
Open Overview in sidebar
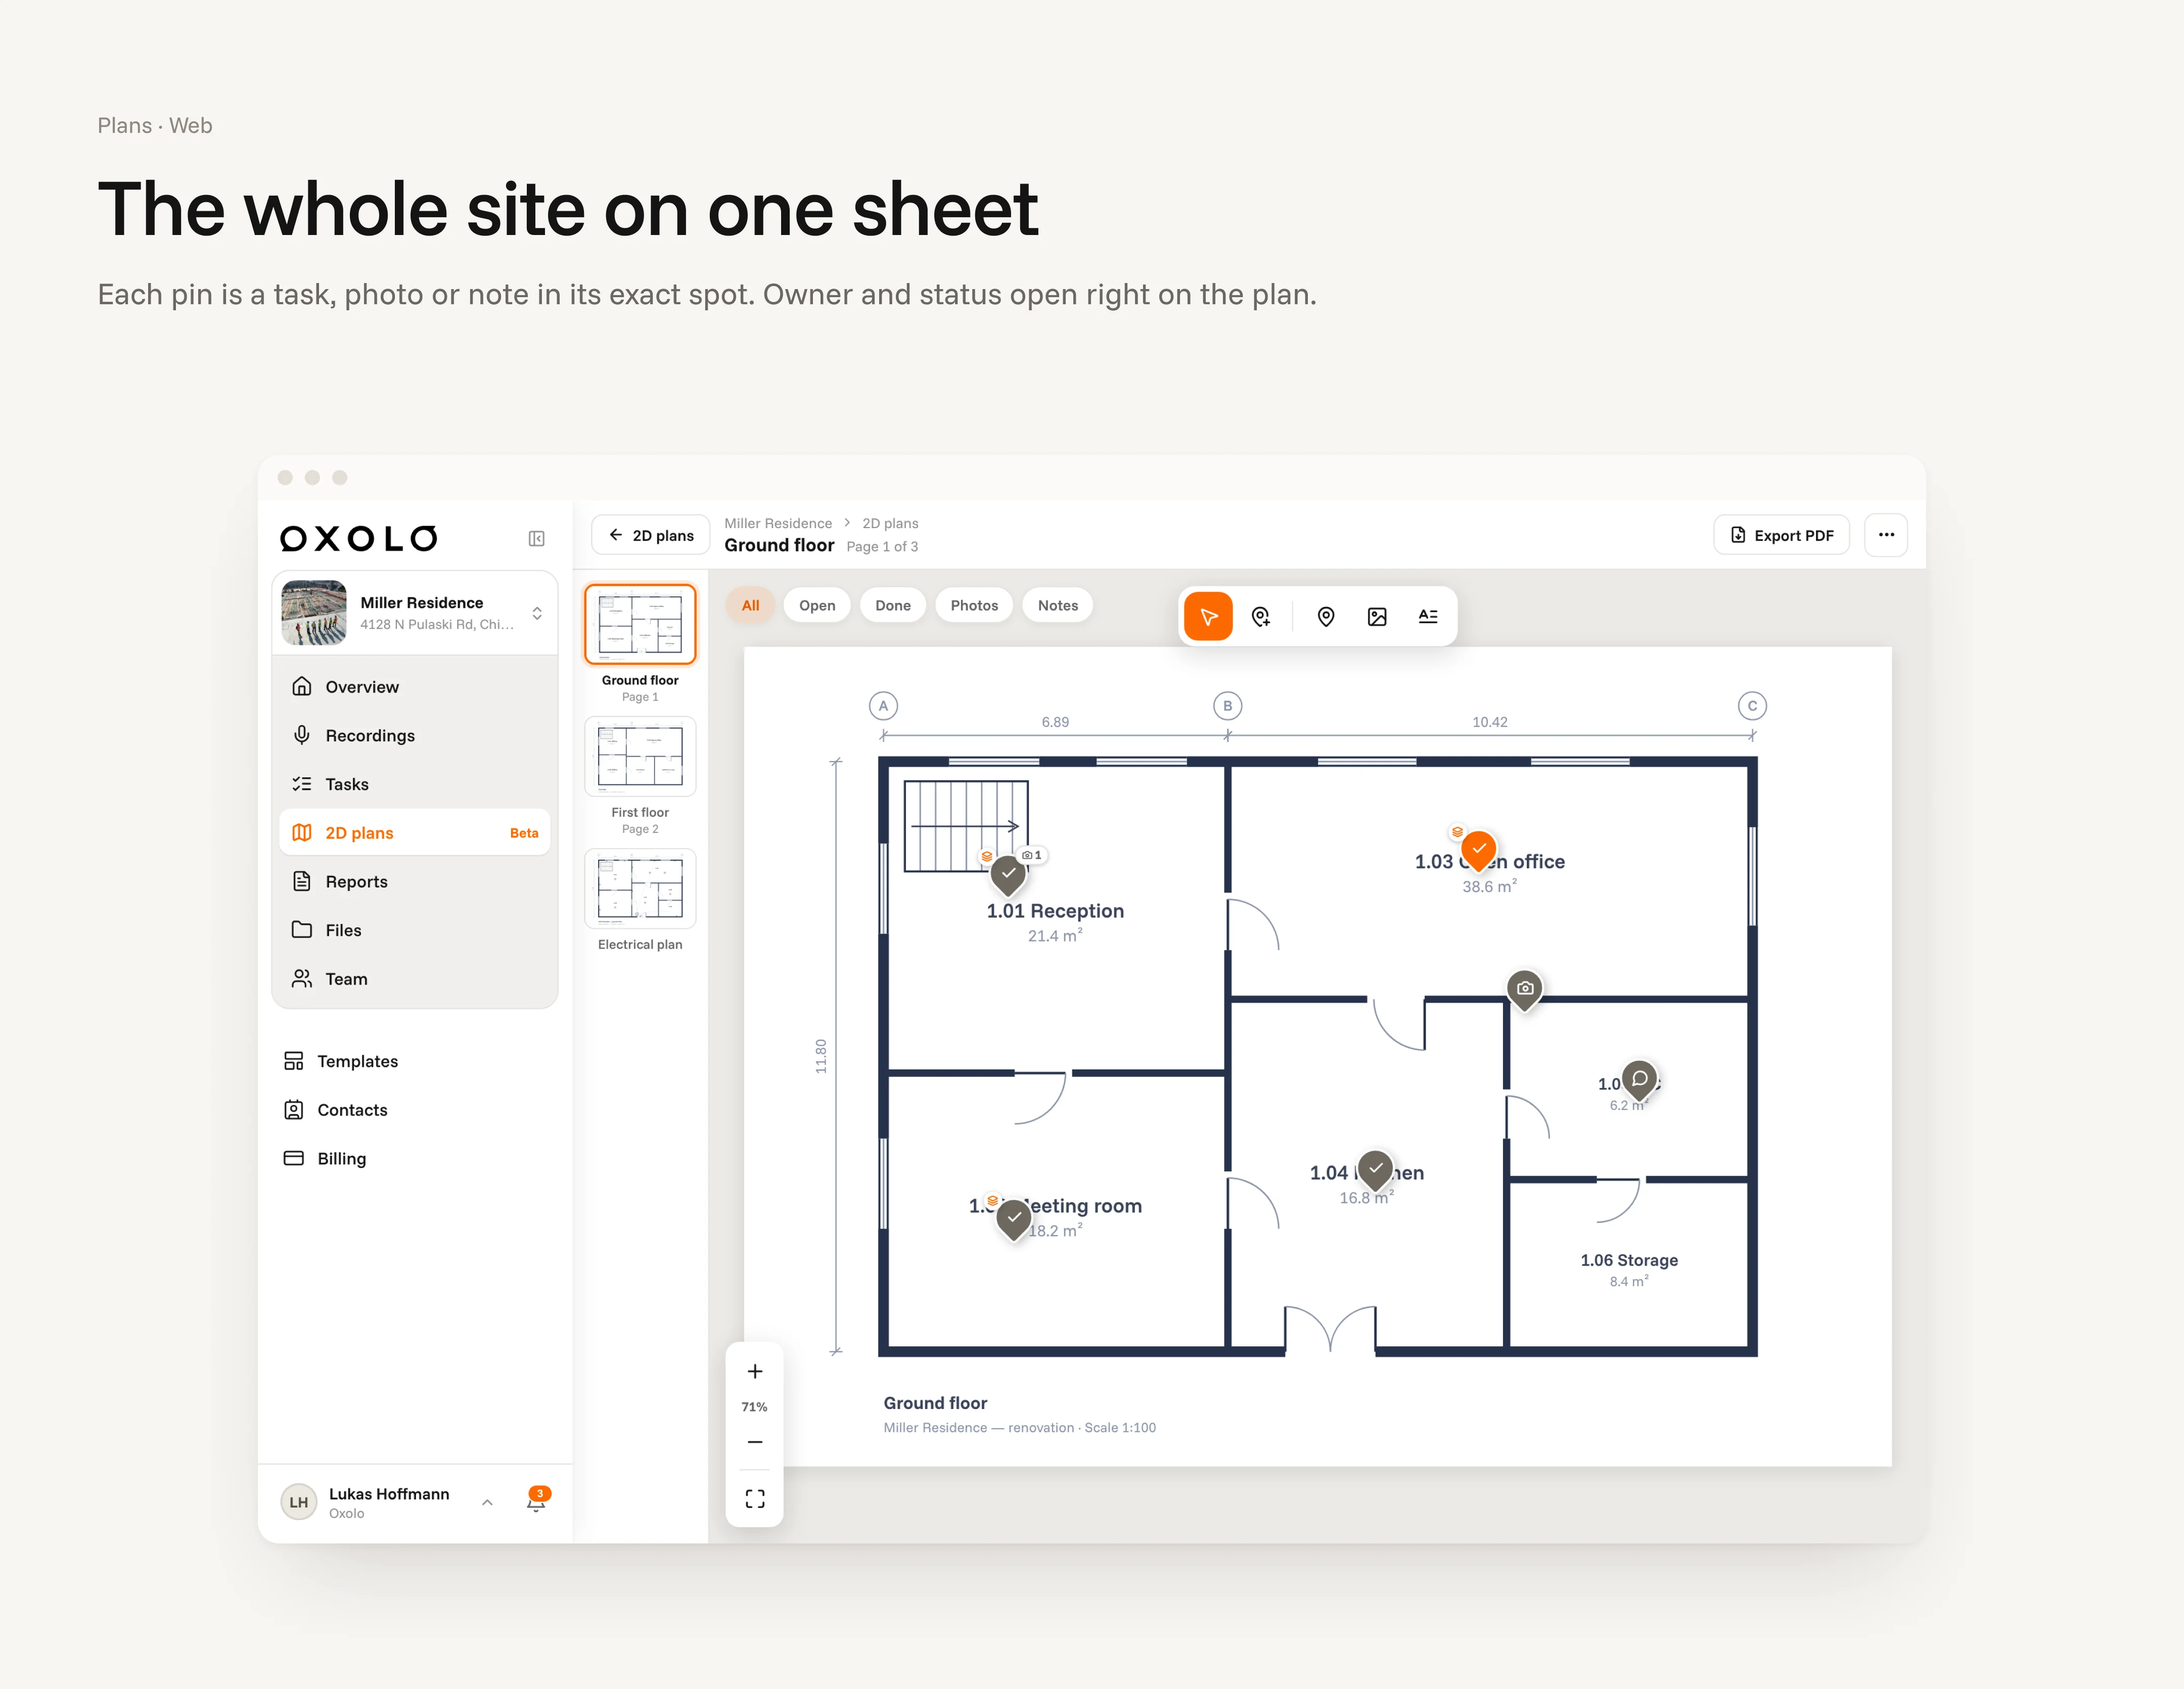[415, 687]
